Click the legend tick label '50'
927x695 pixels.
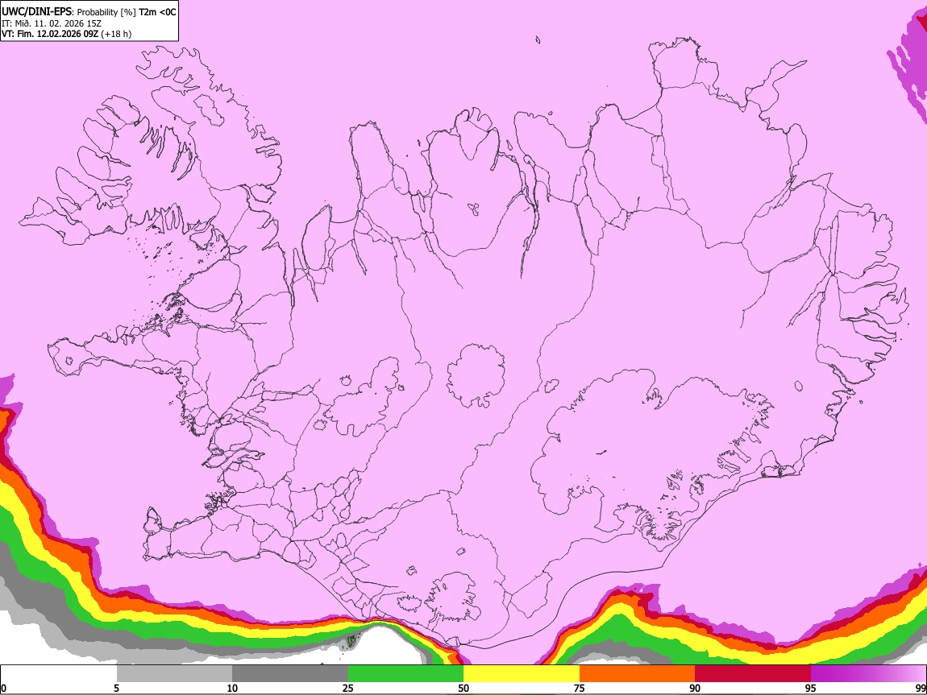point(463,688)
